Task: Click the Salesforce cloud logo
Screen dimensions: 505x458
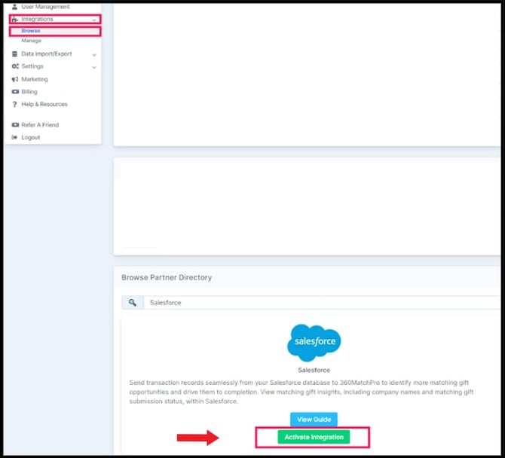Action: click(x=314, y=343)
